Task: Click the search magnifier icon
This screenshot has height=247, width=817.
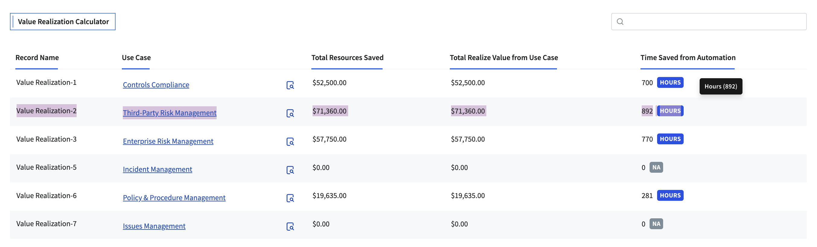Action: (x=620, y=21)
